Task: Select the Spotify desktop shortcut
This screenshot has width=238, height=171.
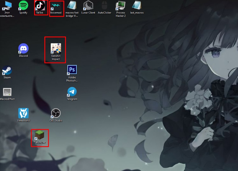Action: (x=23, y=5)
